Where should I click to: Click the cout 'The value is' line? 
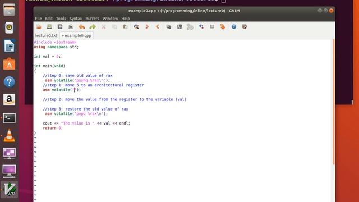pos(86,123)
